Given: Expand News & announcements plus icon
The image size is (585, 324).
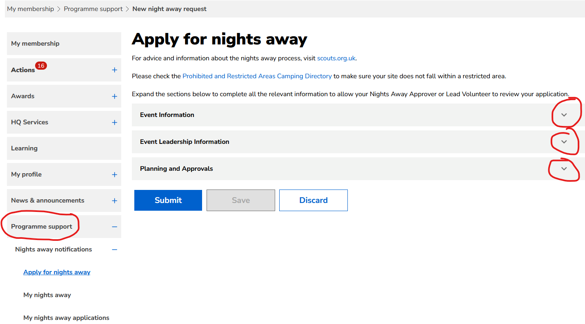Looking at the screenshot, I should pyautogui.click(x=114, y=201).
